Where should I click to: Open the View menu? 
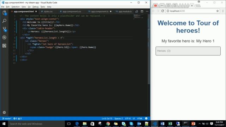coord(24,7)
